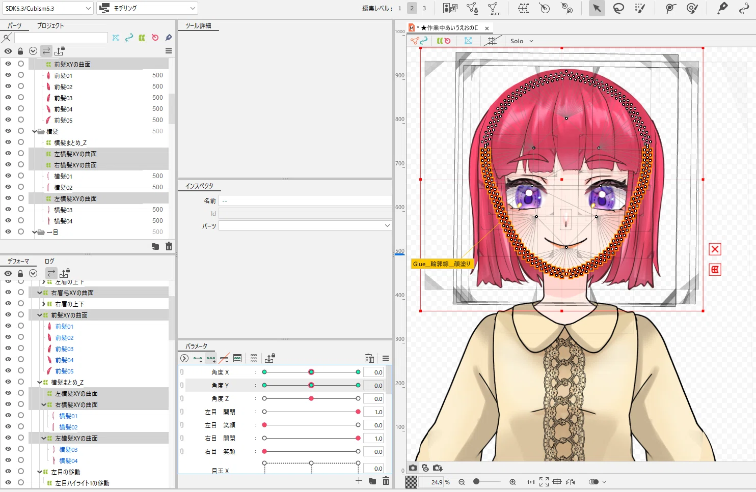Collapse the 横髪 folder in parts list
756x492 pixels.
[35, 131]
